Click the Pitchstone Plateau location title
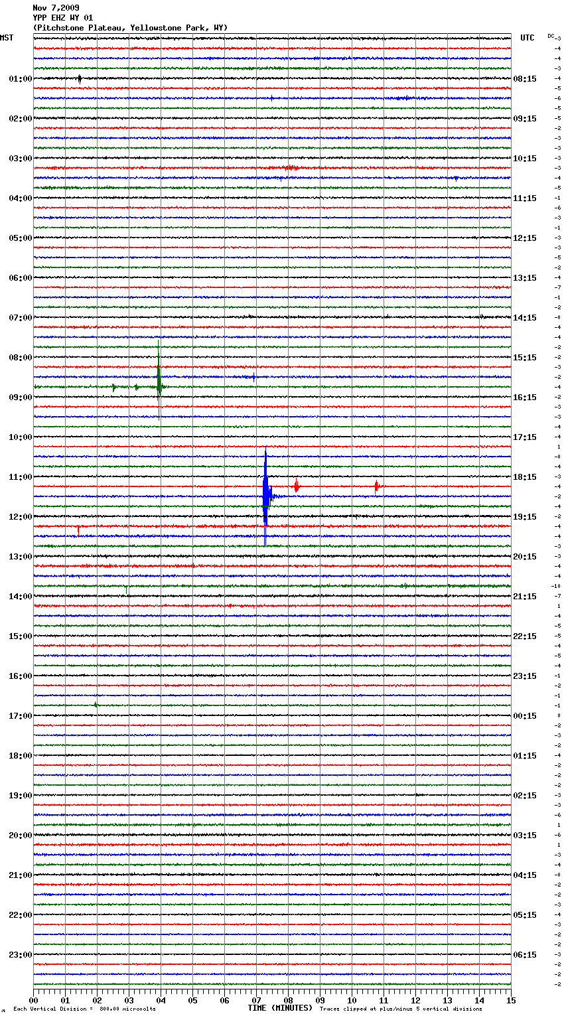This screenshot has height=1018, width=564. click(x=130, y=28)
